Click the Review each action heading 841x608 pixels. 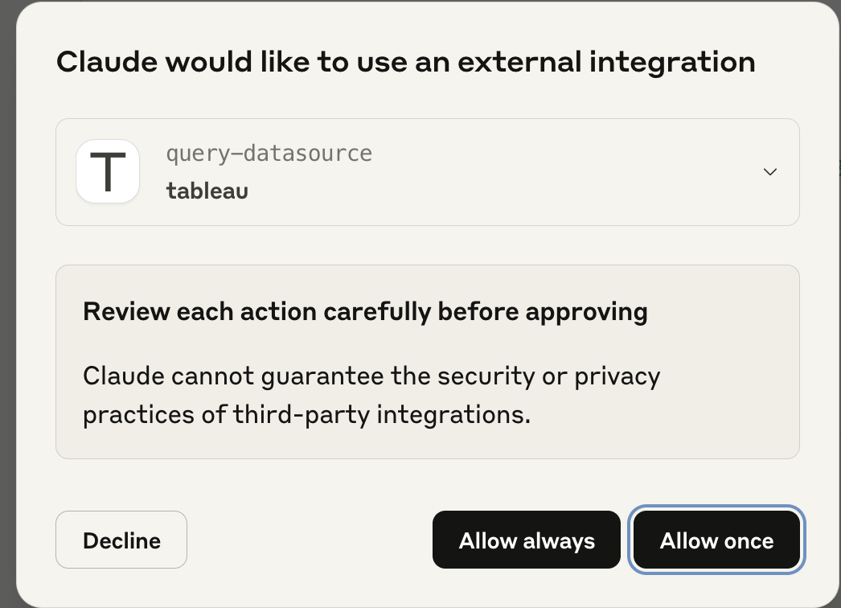pos(365,312)
